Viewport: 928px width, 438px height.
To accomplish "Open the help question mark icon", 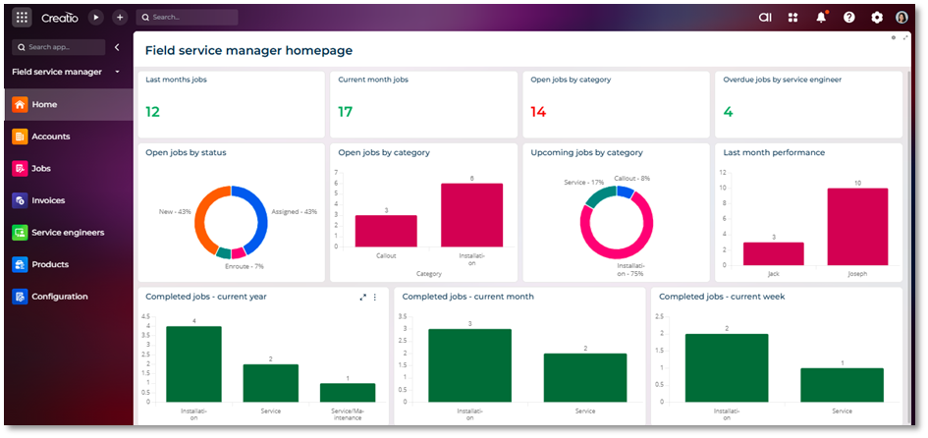I will point(848,17).
